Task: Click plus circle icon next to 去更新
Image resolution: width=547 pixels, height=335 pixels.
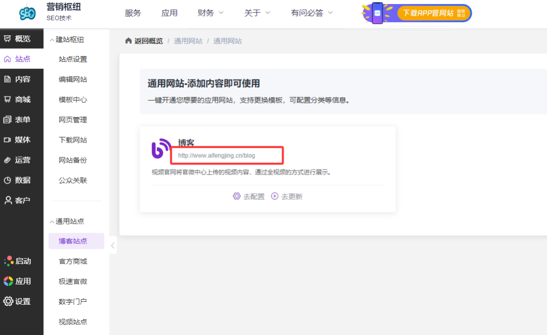Action: click(x=275, y=196)
